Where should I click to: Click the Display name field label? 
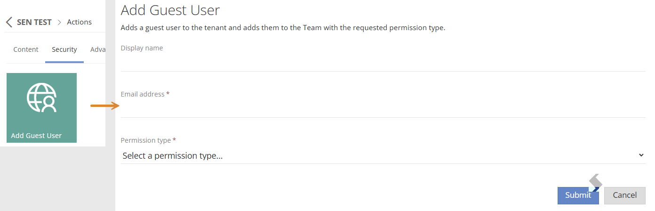[142, 48]
